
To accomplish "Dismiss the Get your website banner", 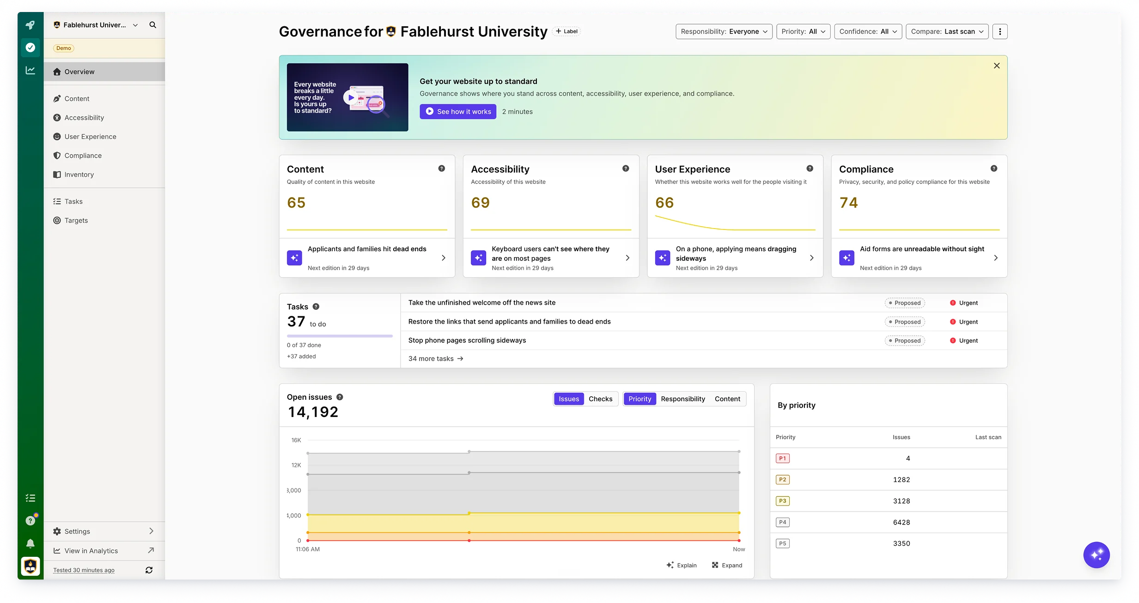I will click(x=997, y=66).
